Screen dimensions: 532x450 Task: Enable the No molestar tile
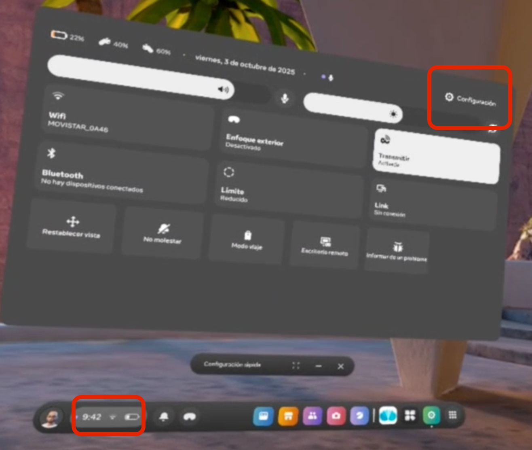163,232
